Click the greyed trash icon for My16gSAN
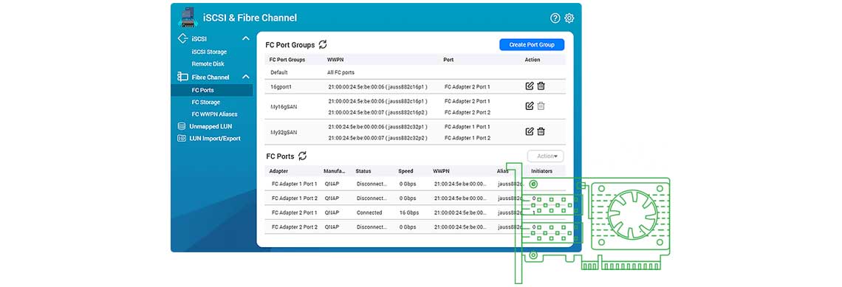The width and height of the screenshot is (842, 287). [541, 106]
